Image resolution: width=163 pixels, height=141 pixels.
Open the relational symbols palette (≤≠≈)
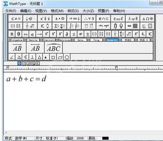(x=16, y=18)
